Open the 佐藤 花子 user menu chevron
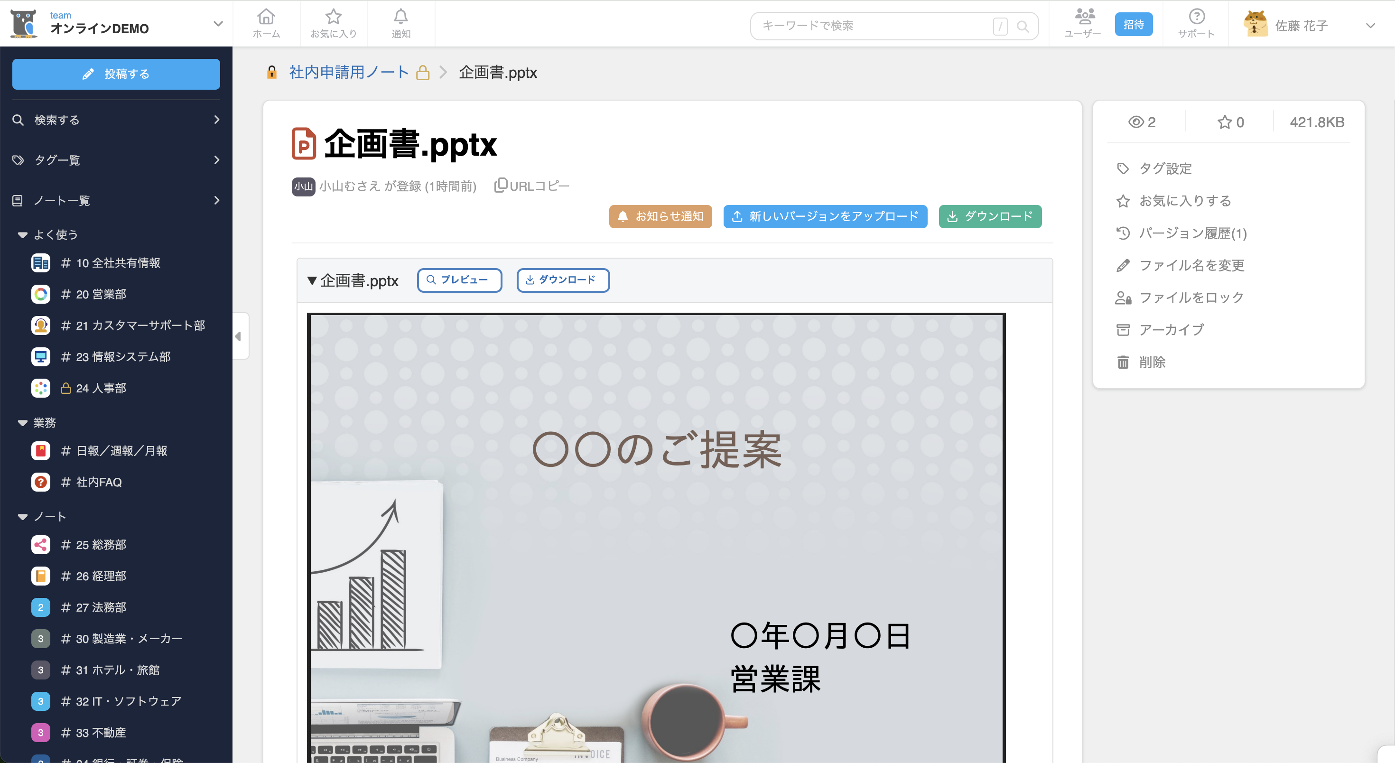This screenshot has height=763, width=1395. click(1370, 26)
